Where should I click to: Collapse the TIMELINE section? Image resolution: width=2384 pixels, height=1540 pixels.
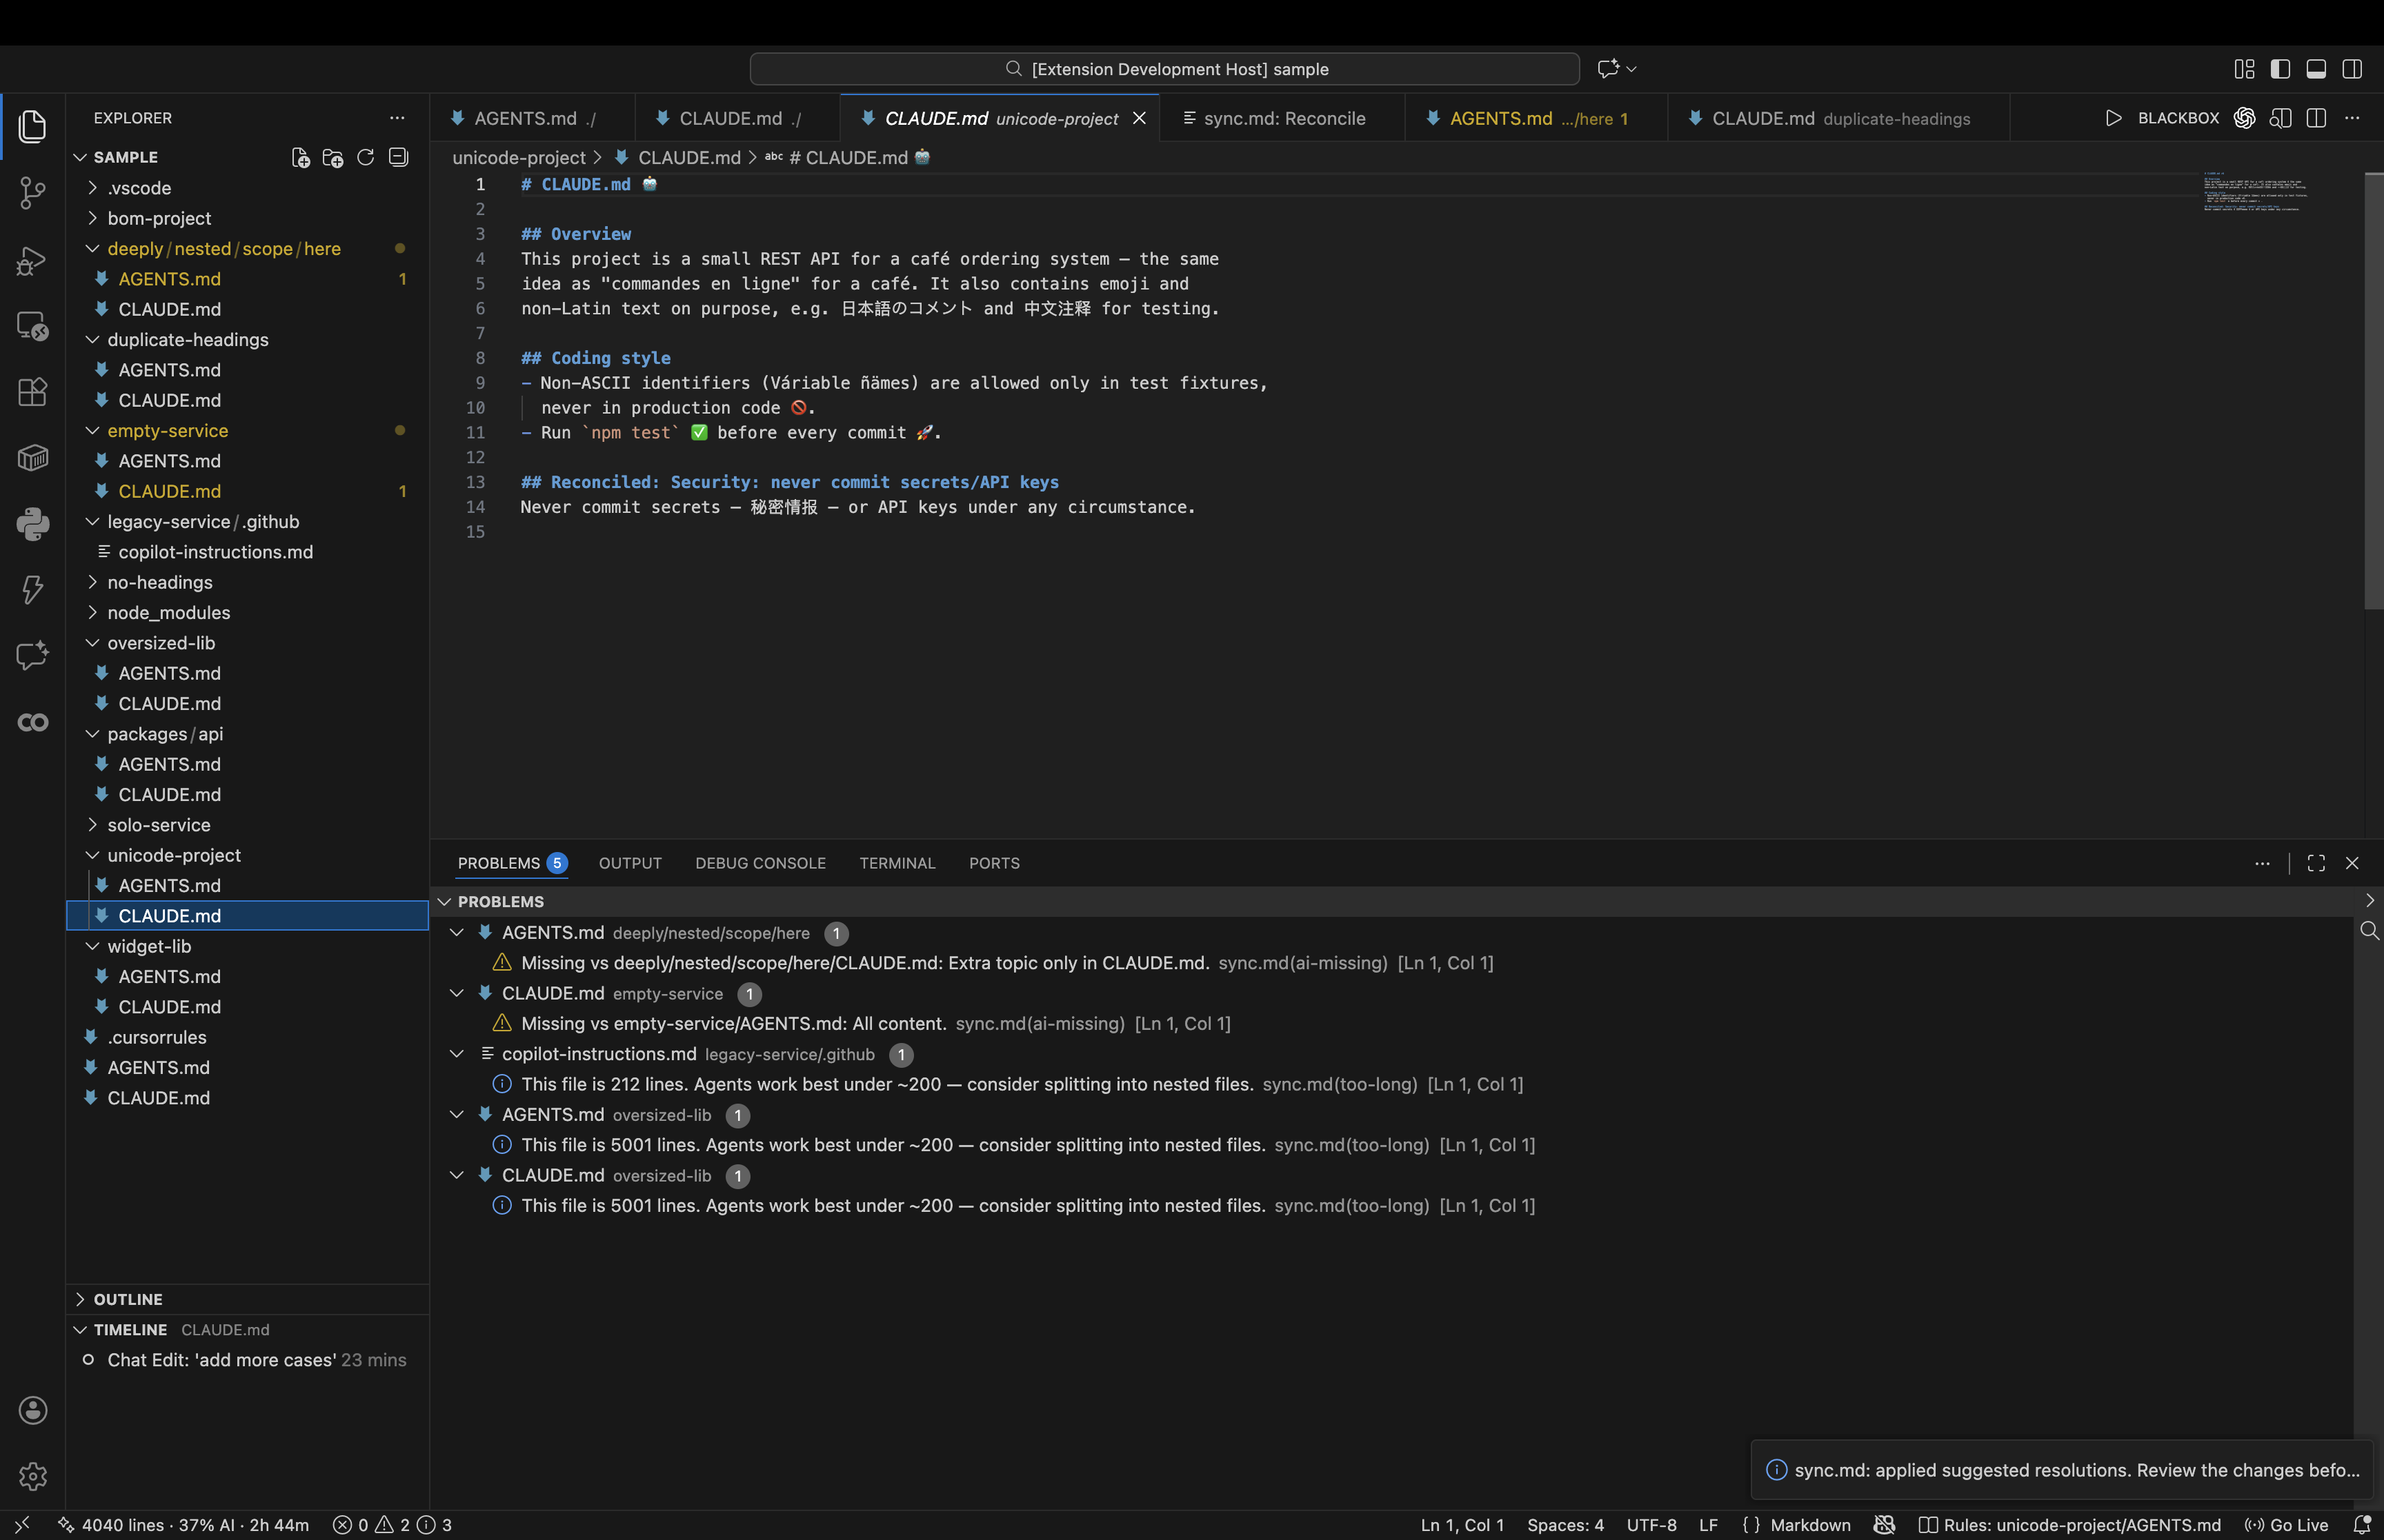tap(247, 1329)
